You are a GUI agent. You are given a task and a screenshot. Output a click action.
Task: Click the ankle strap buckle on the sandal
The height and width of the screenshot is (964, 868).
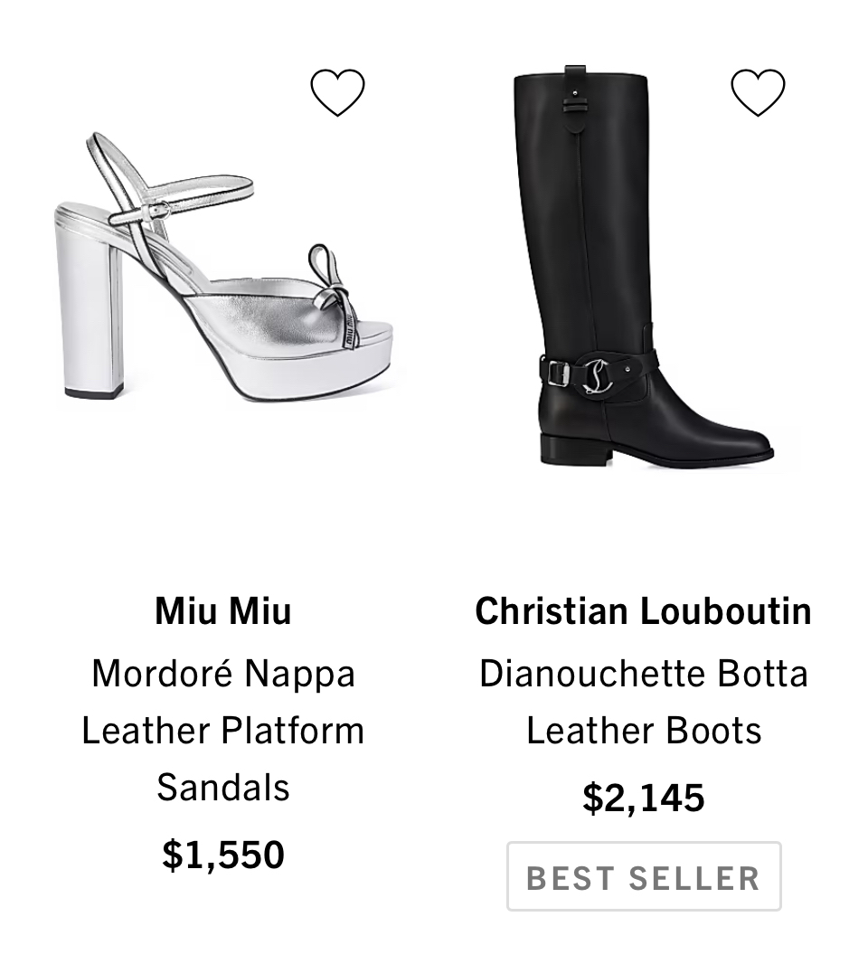[x=157, y=212]
